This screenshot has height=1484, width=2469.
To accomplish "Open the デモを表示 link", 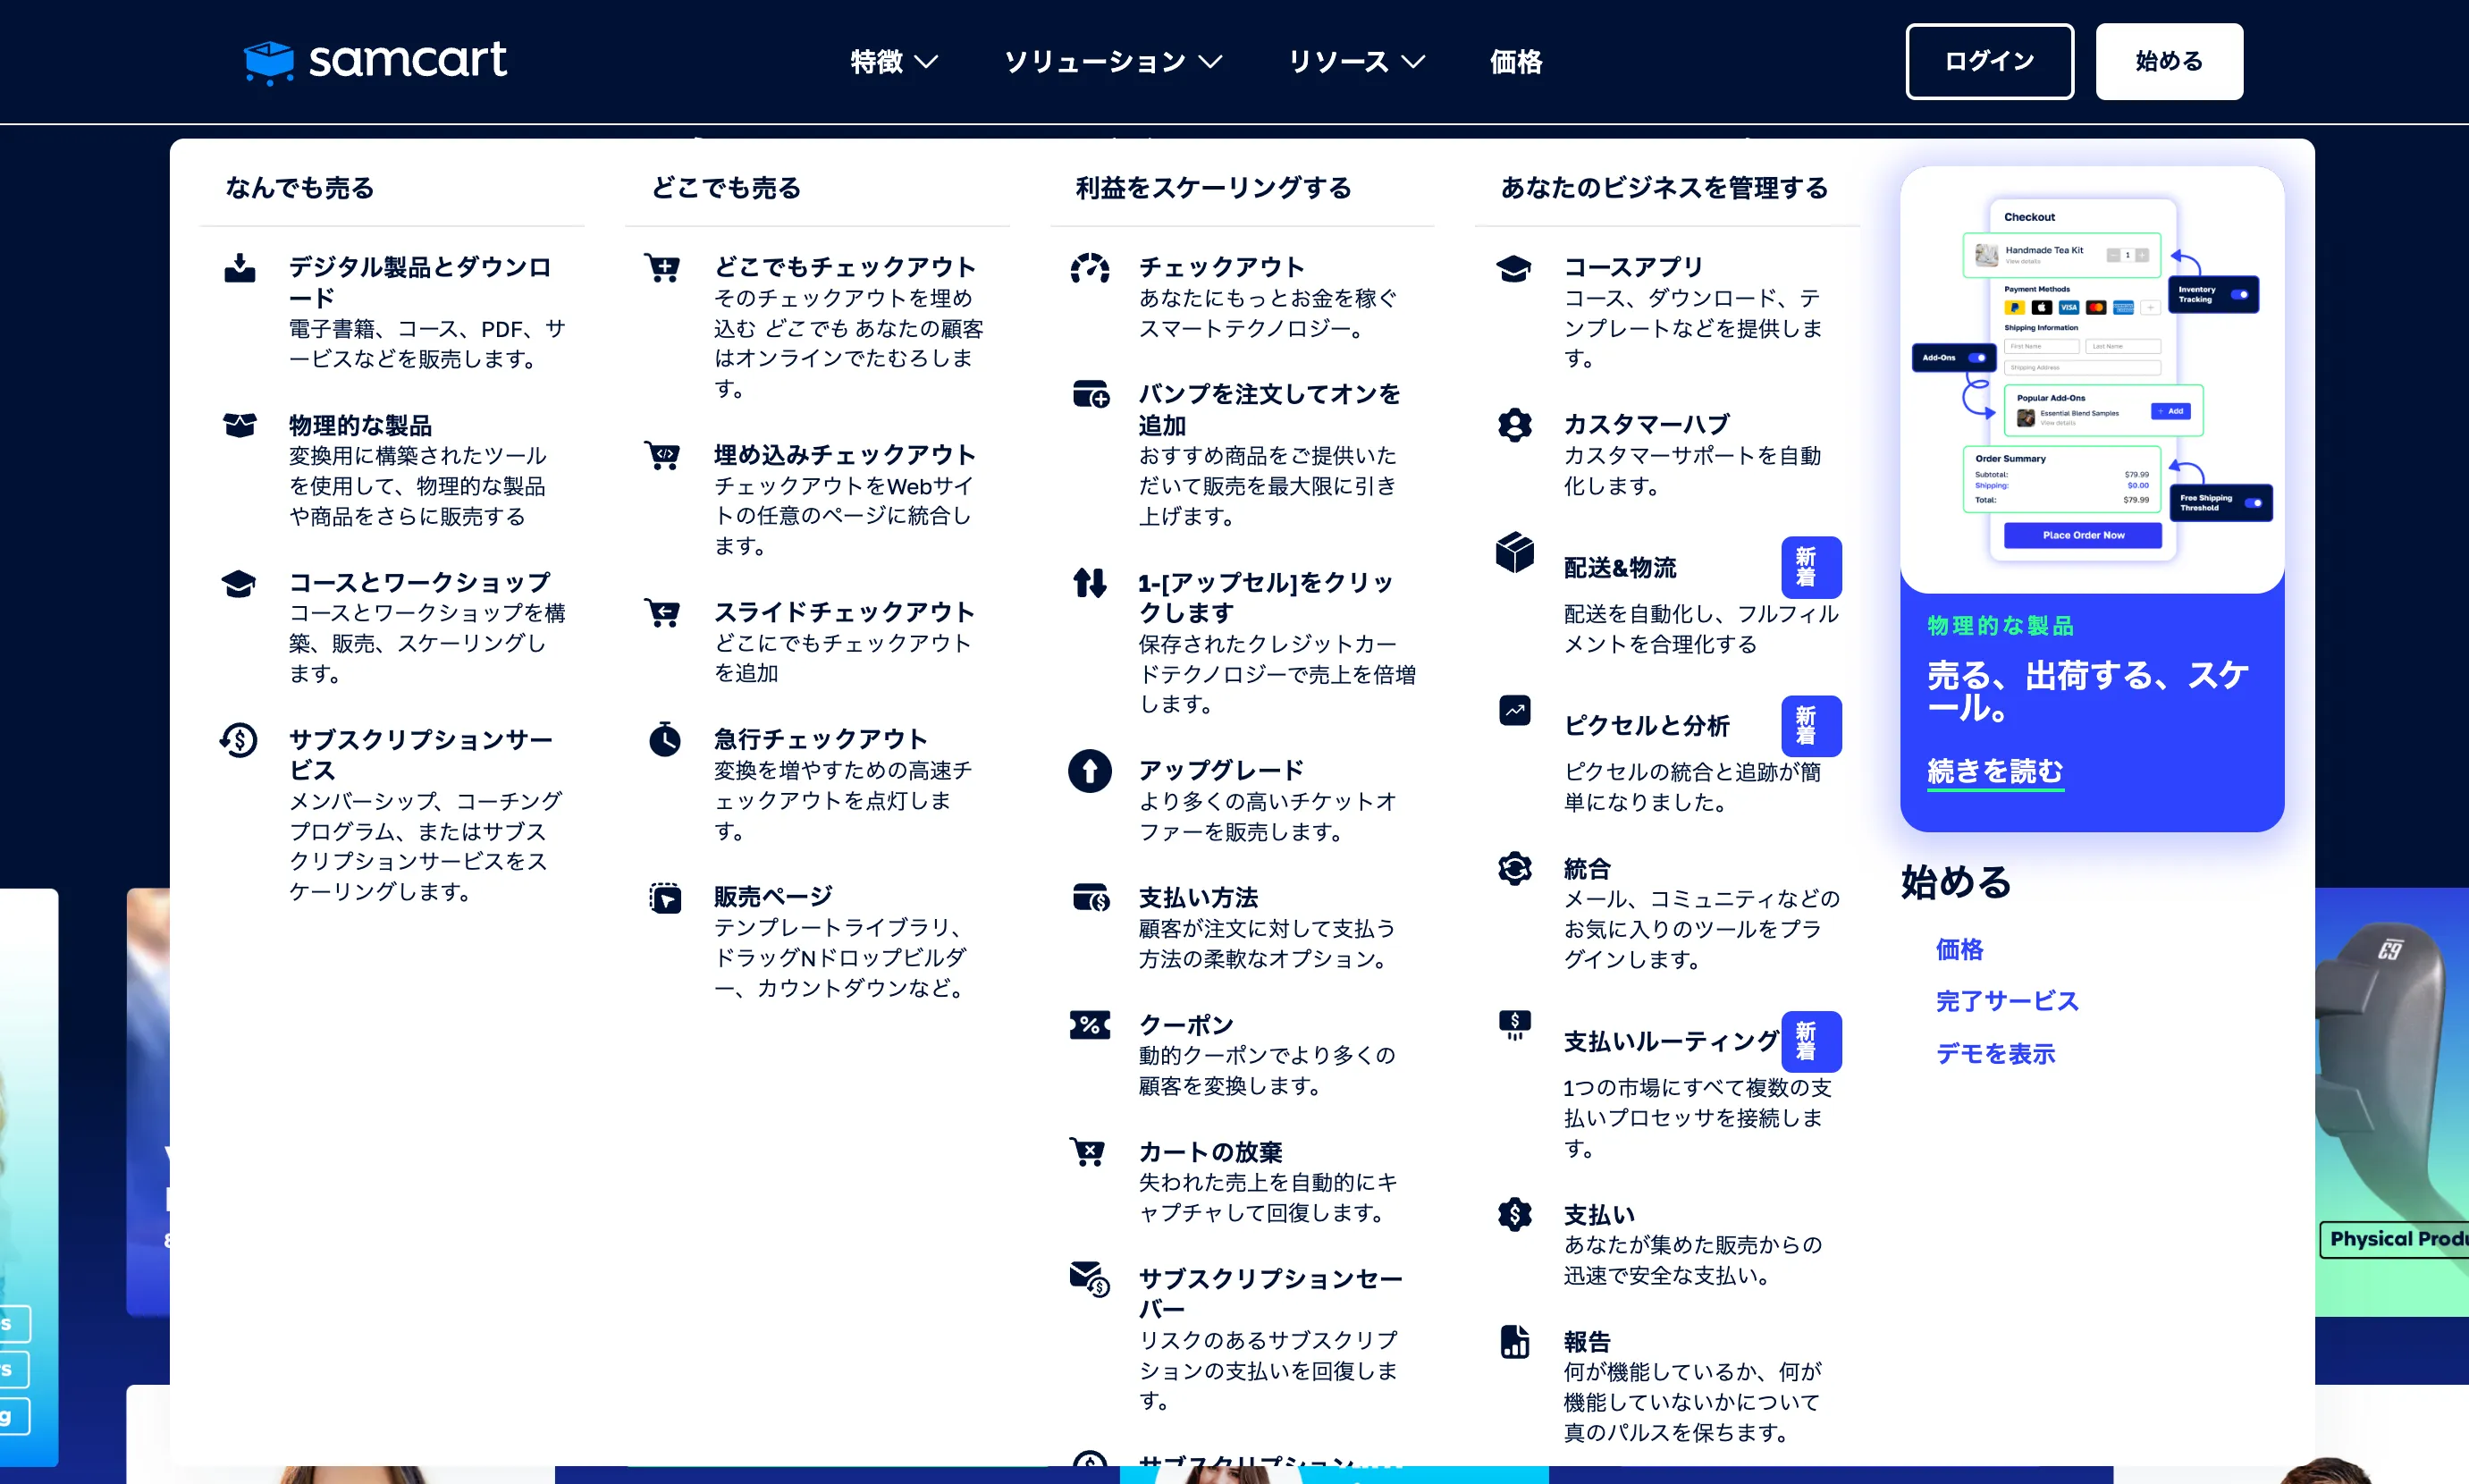I will coord(1995,1054).
